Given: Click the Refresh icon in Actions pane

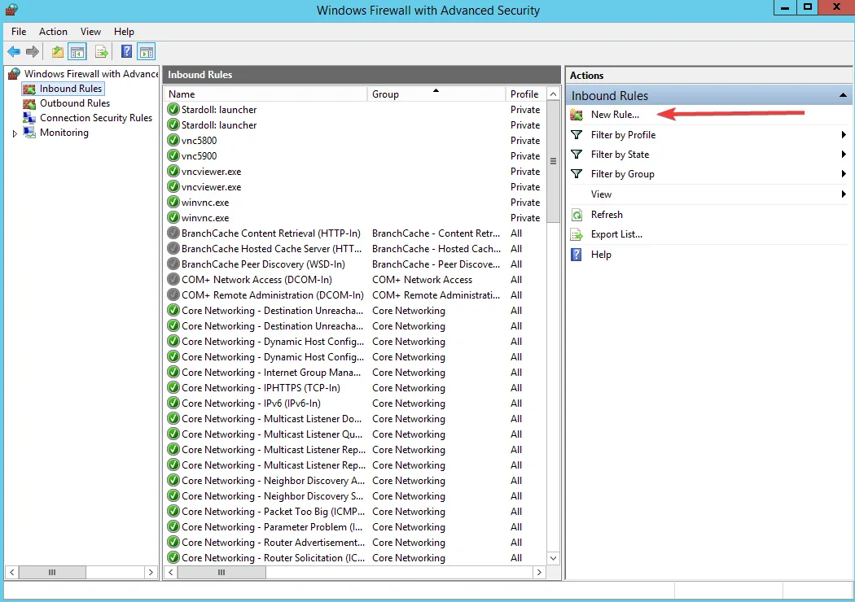Looking at the screenshot, I should click(x=577, y=215).
